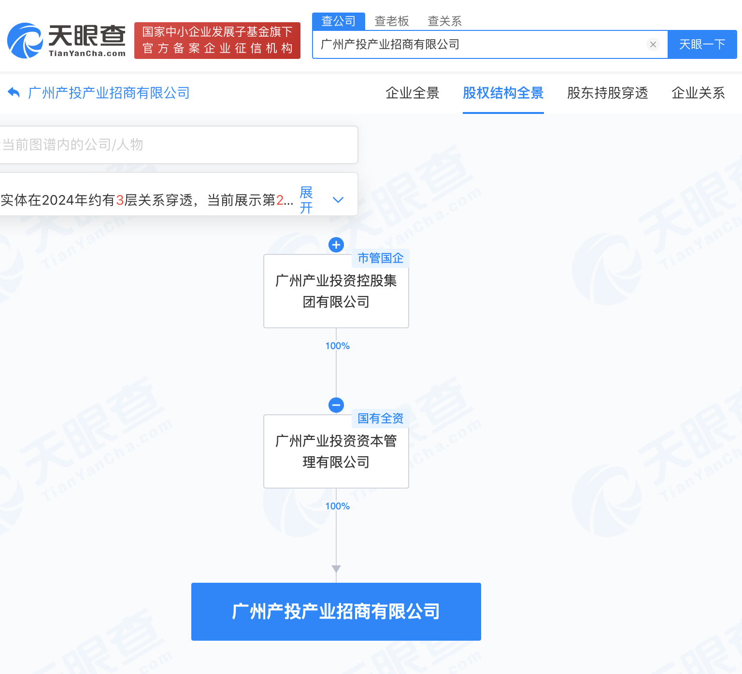Image resolution: width=742 pixels, height=674 pixels.
Task: Go to the 企业关系 tab
Action: [698, 93]
